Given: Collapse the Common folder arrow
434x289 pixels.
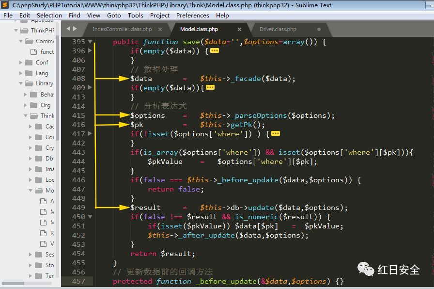Looking at the screenshot, I should point(21,41).
